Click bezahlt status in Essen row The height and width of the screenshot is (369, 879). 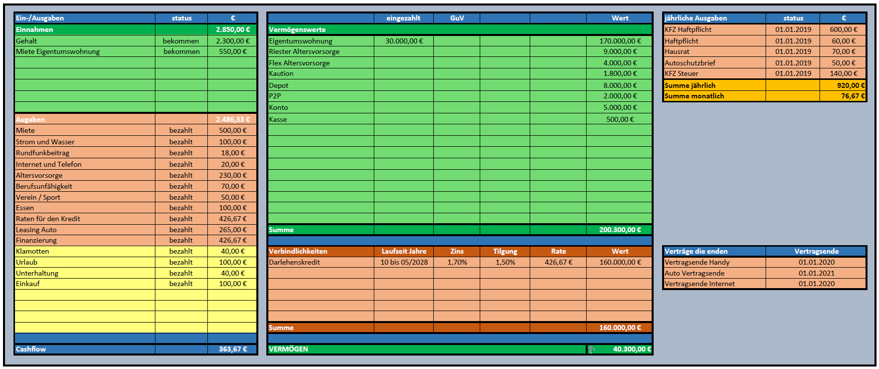(181, 208)
